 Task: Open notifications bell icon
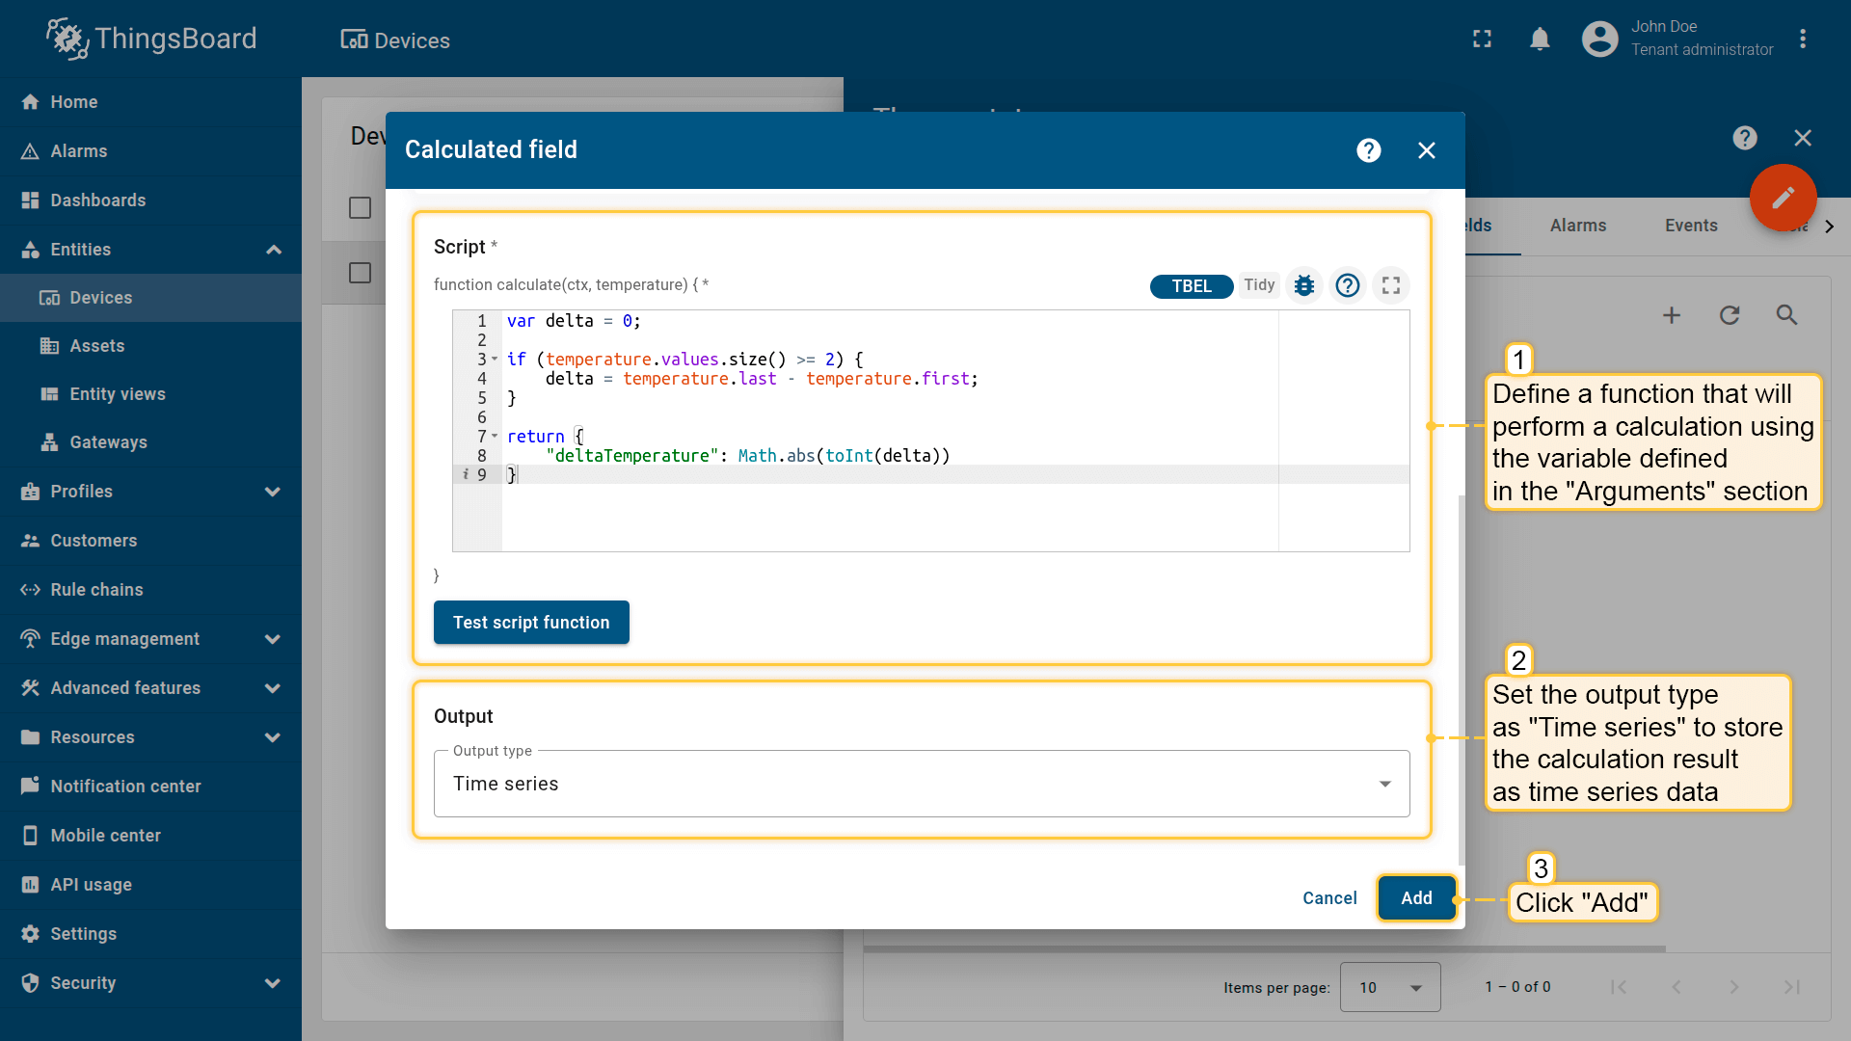click(x=1540, y=39)
